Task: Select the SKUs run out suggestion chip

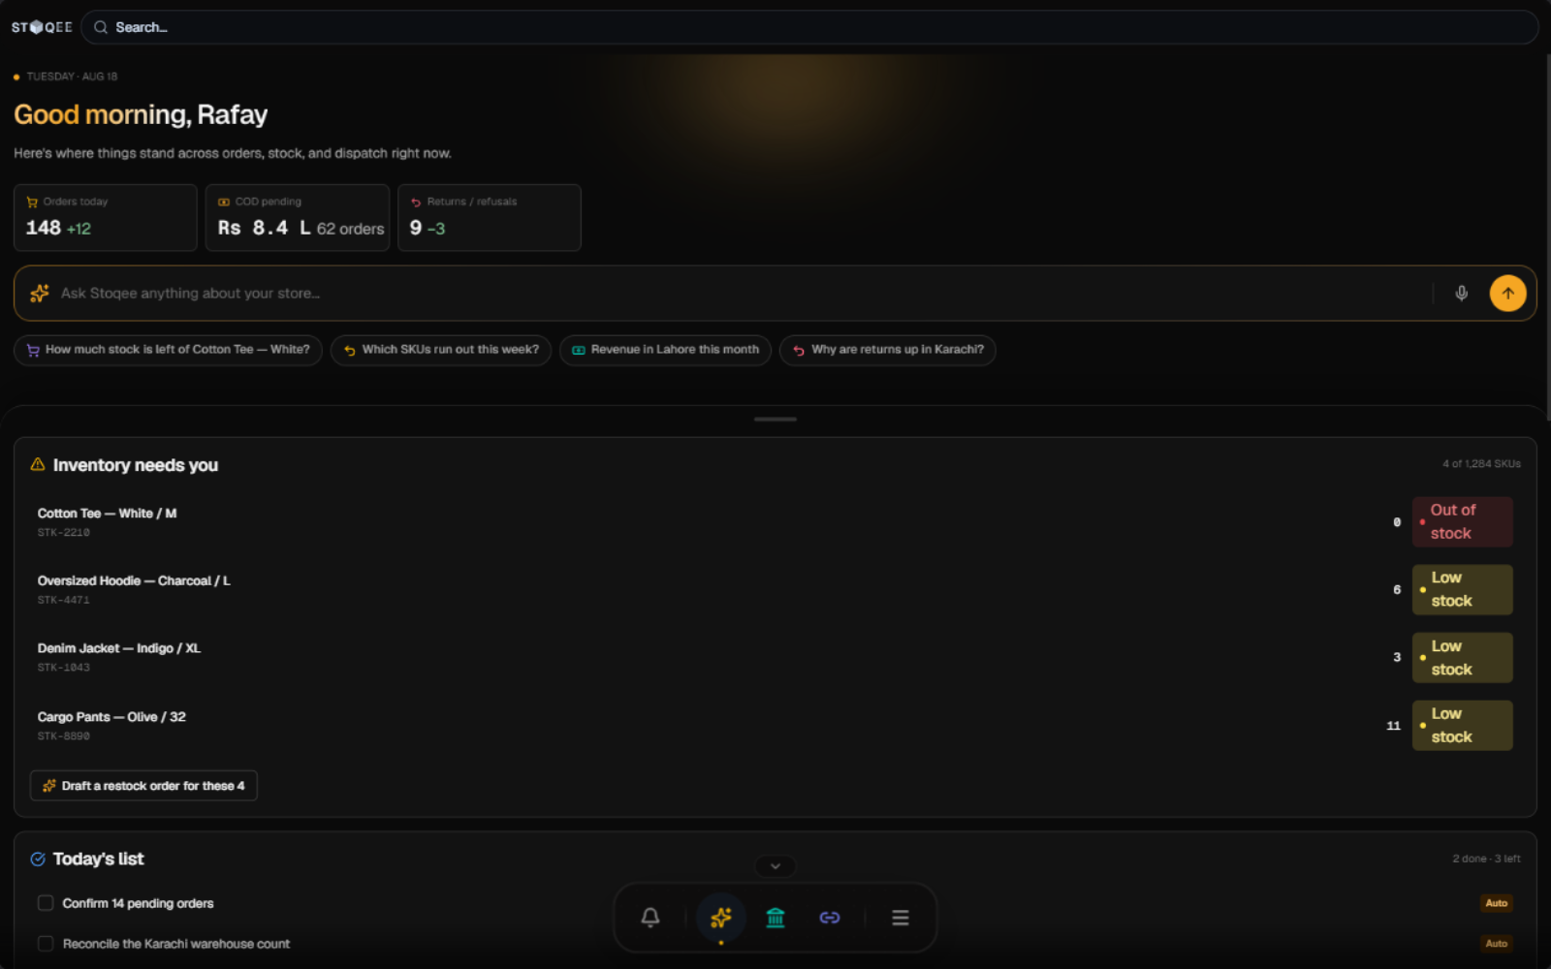Action: 440,350
